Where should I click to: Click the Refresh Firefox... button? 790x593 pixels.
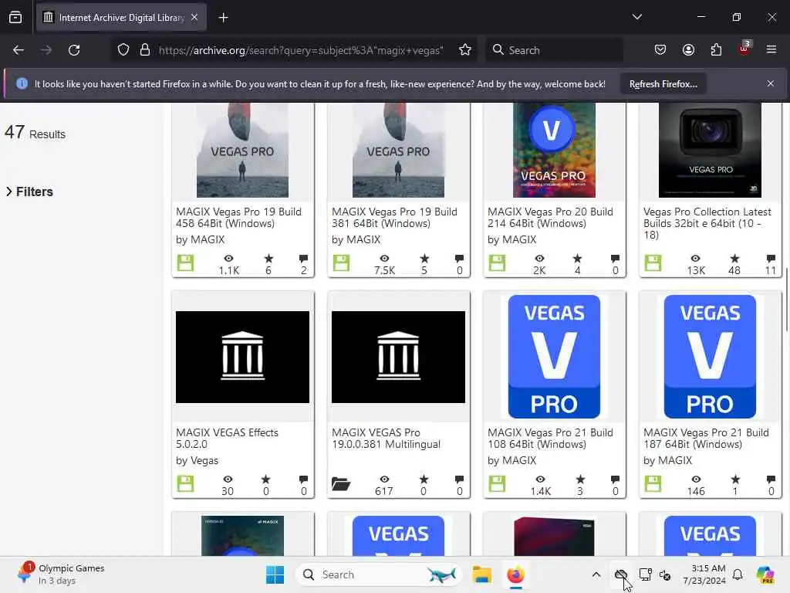[x=663, y=84]
